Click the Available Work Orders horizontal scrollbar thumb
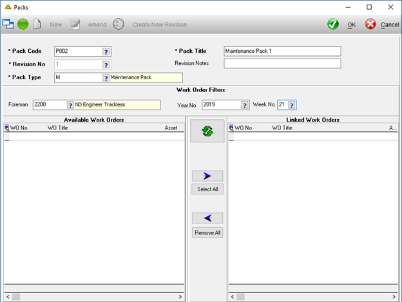402x302 pixels. tap(16, 297)
